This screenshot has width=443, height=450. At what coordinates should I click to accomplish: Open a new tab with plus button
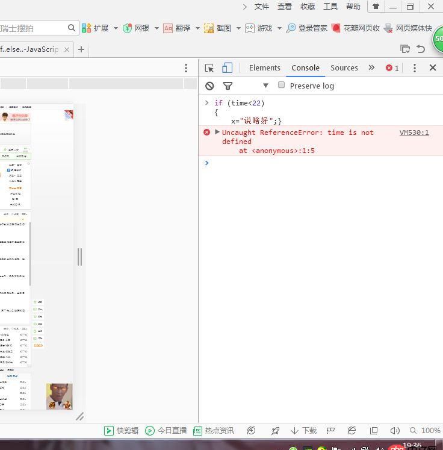point(81,49)
